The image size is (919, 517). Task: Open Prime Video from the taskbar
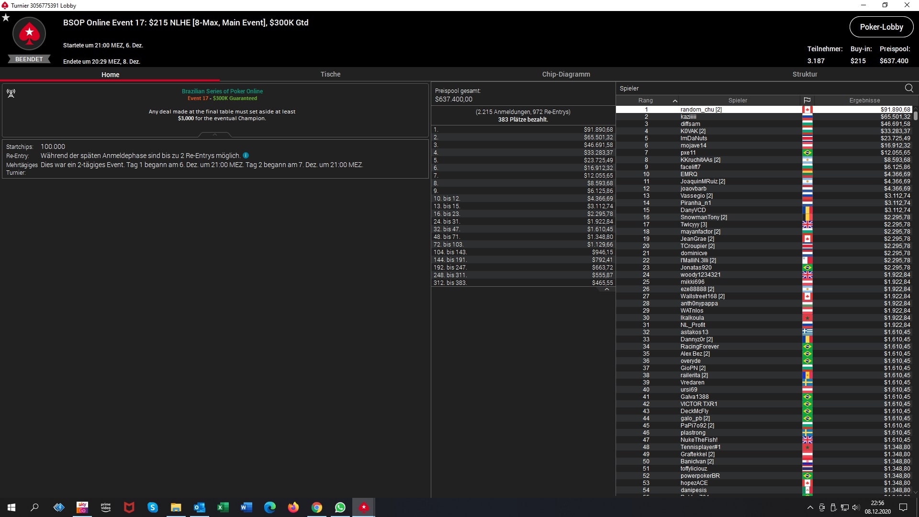tap(106, 507)
